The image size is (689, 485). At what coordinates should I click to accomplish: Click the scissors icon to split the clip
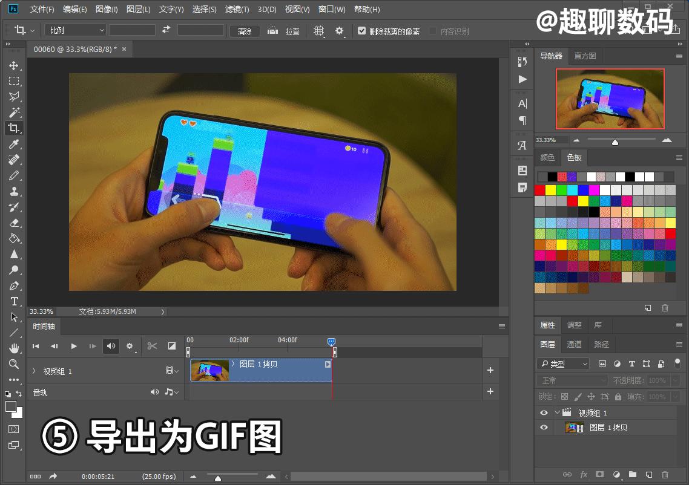[152, 346]
